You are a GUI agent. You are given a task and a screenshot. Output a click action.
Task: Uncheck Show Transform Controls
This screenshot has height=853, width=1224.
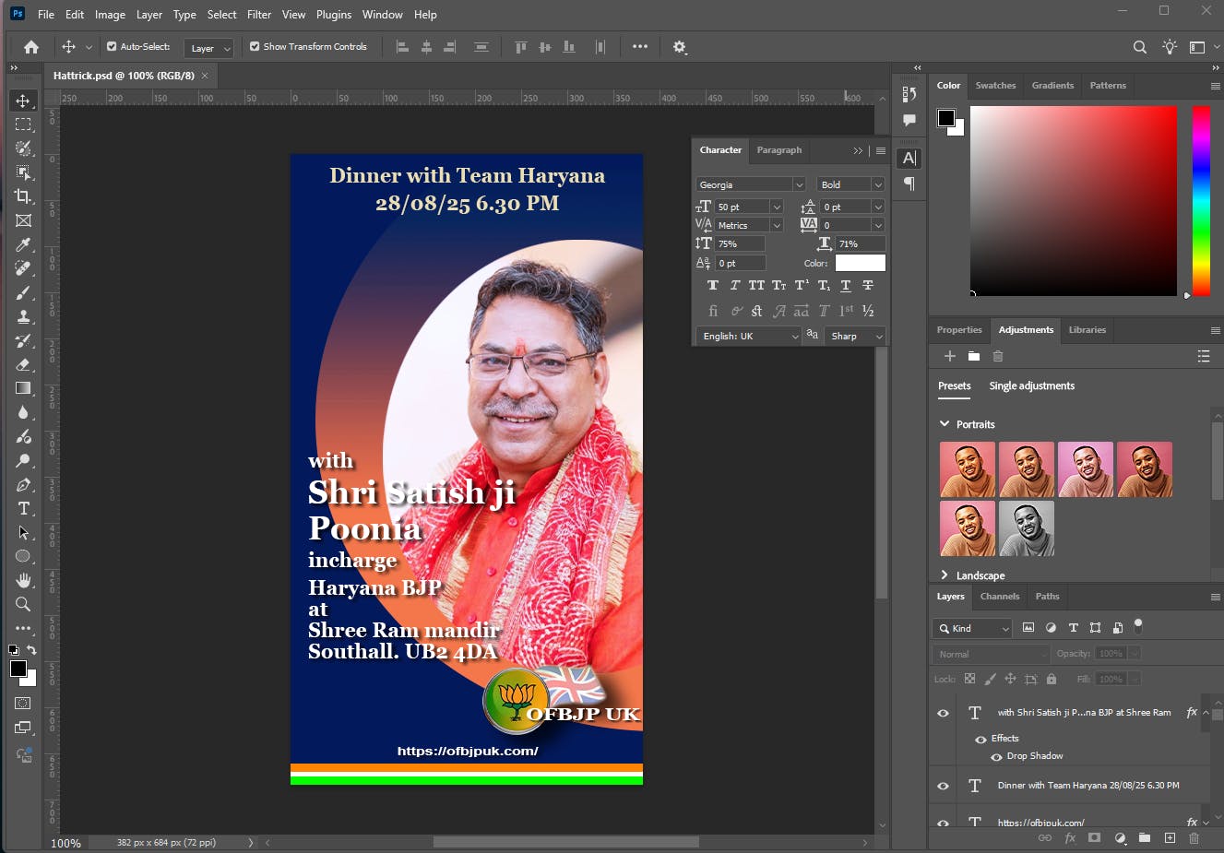pyautogui.click(x=255, y=46)
